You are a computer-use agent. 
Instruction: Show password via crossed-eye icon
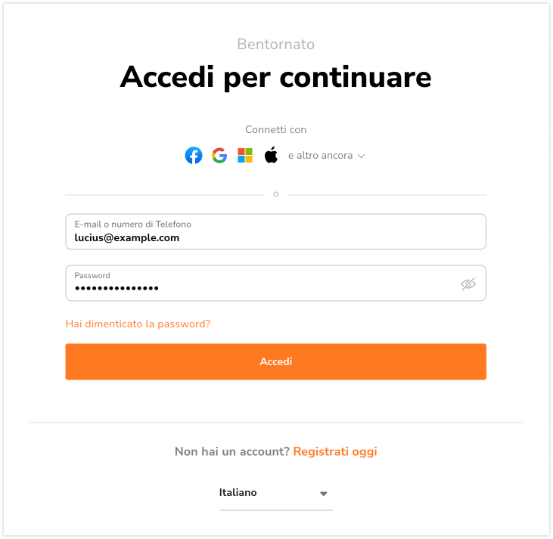pos(468,284)
